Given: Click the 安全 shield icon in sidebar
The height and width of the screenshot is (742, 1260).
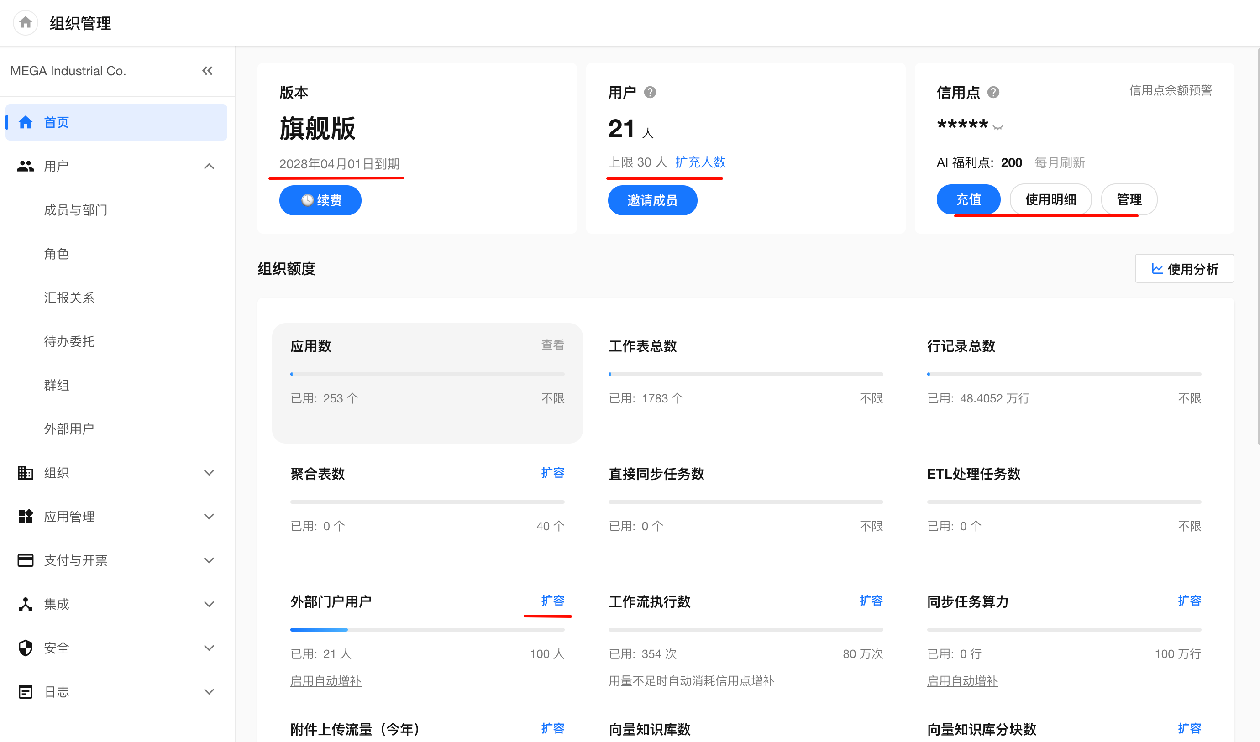Looking at the screenshot, I should [x=26, y=648].
